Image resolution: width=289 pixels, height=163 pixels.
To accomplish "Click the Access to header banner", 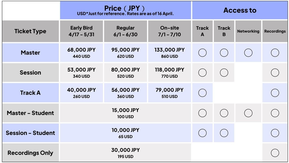I will 240,10.
